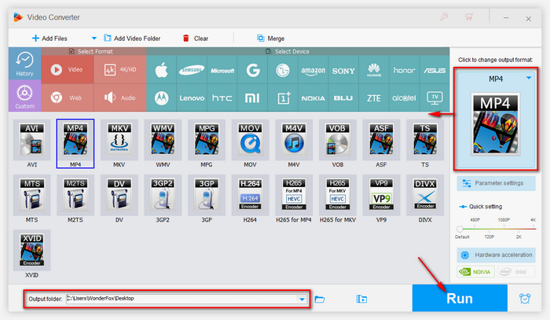The width and height of the screenshot is (550, 320).
Task: Open Motorola device presets
Action: [x=161, y=98]
